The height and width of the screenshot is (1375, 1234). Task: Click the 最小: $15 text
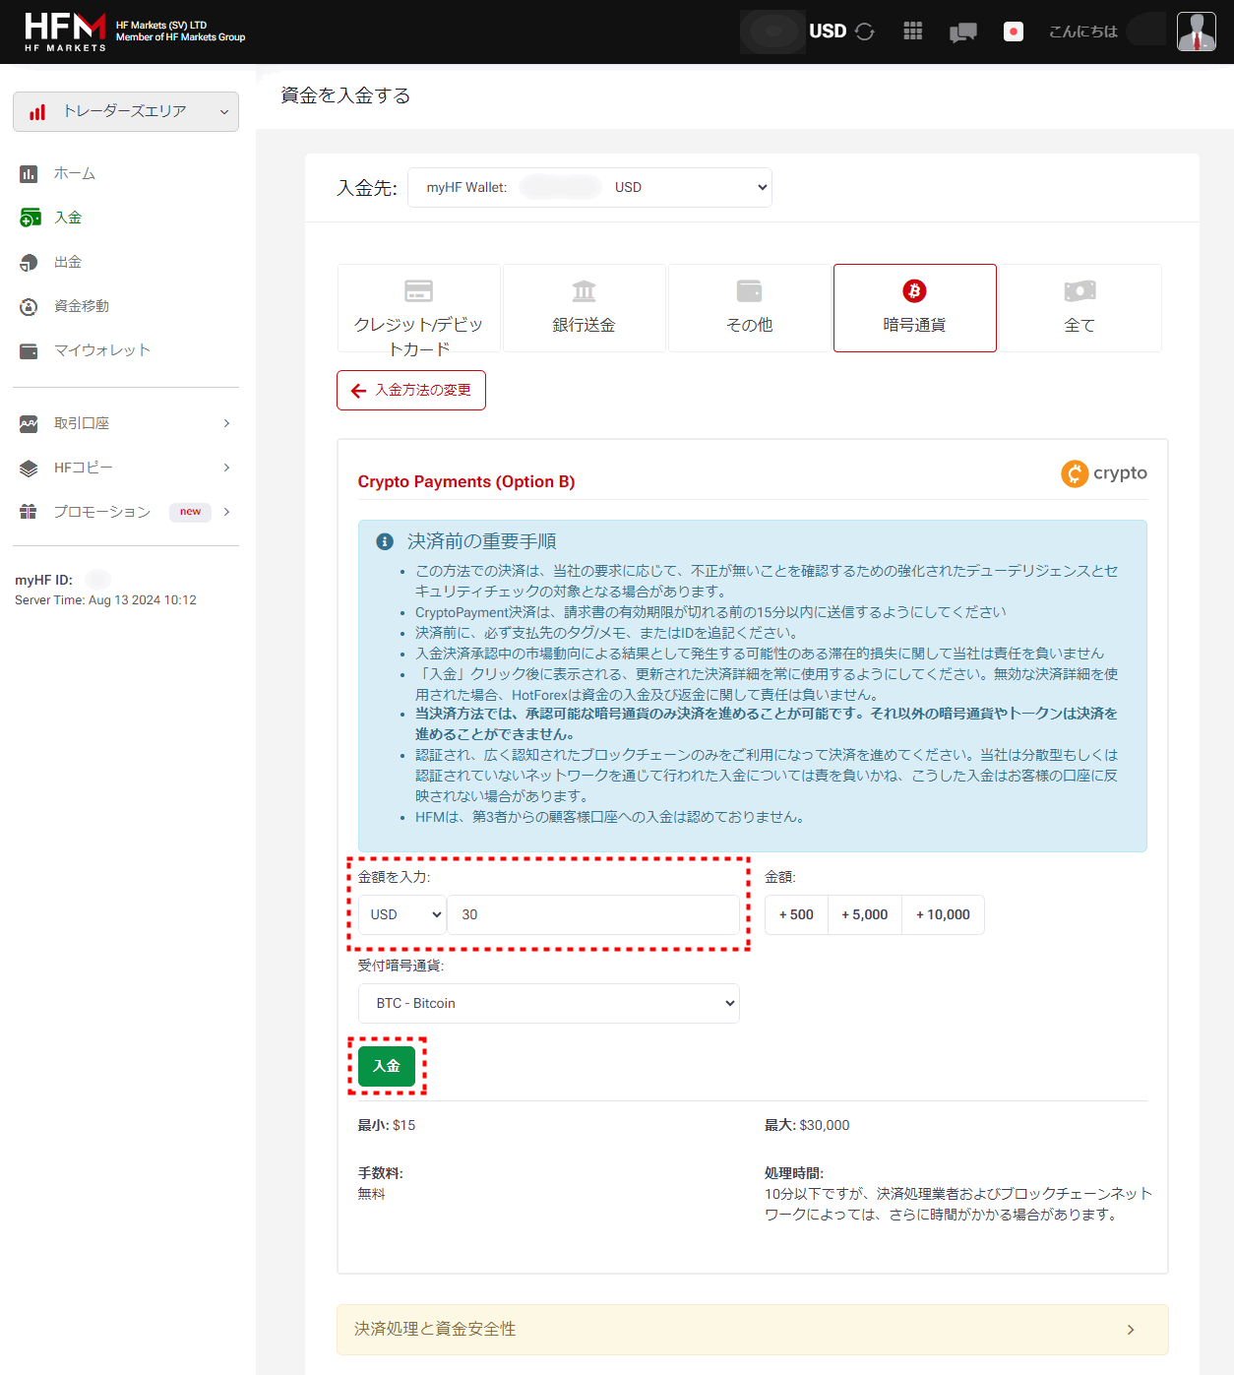(387, 1125)
